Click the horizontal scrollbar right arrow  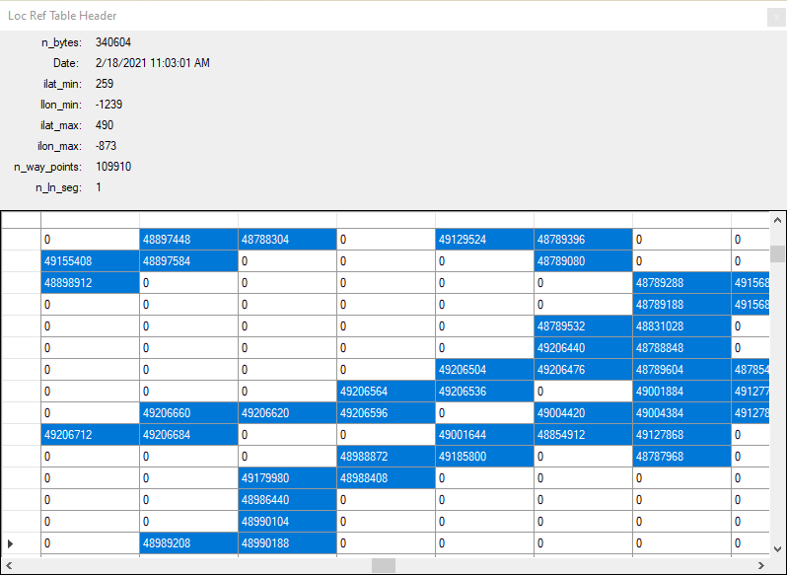pyautogui.click(x=760, y=565)
